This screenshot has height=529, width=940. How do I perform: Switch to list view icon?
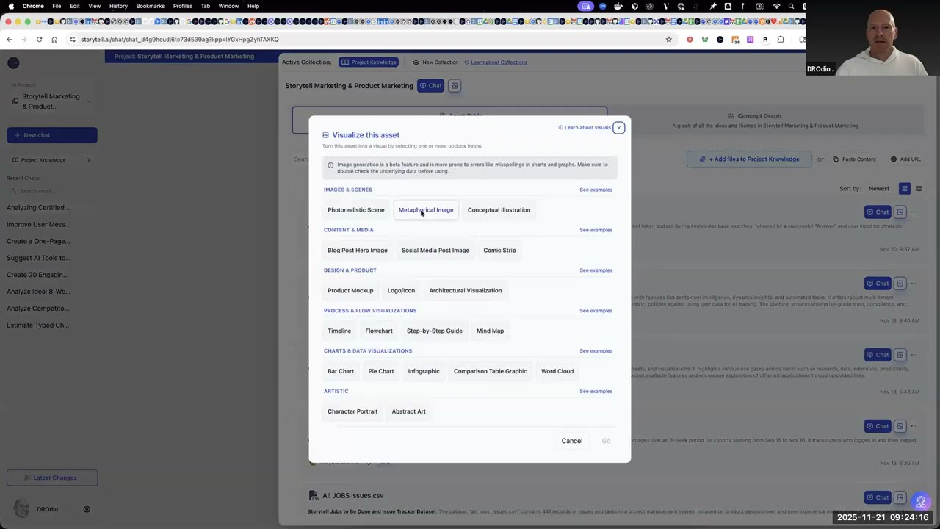(x=905, y=189)
